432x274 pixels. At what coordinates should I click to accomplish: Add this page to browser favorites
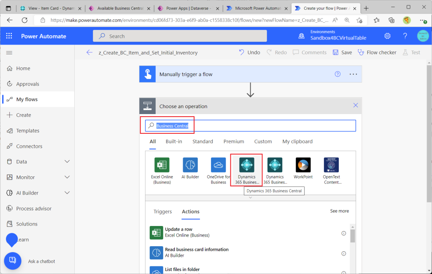(359, 20)
